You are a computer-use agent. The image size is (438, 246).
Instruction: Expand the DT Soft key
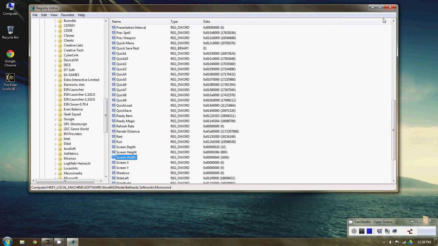click(55, 70)
